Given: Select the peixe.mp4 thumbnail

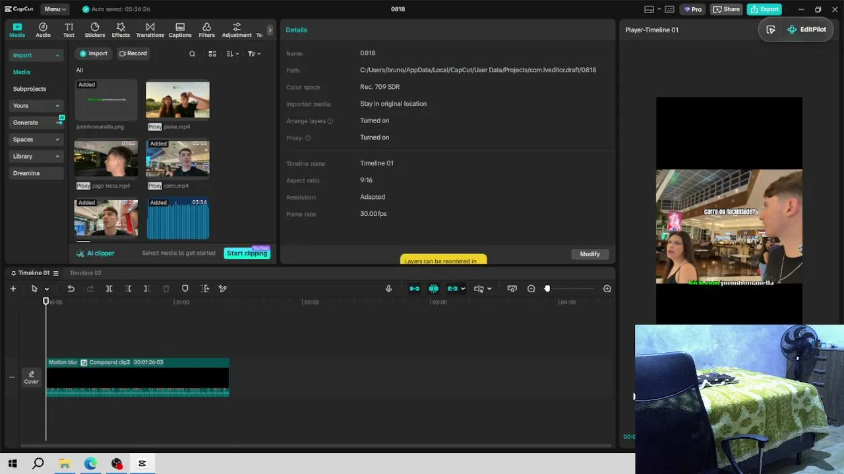Looking at the screenshot, I should click(177, 99).
